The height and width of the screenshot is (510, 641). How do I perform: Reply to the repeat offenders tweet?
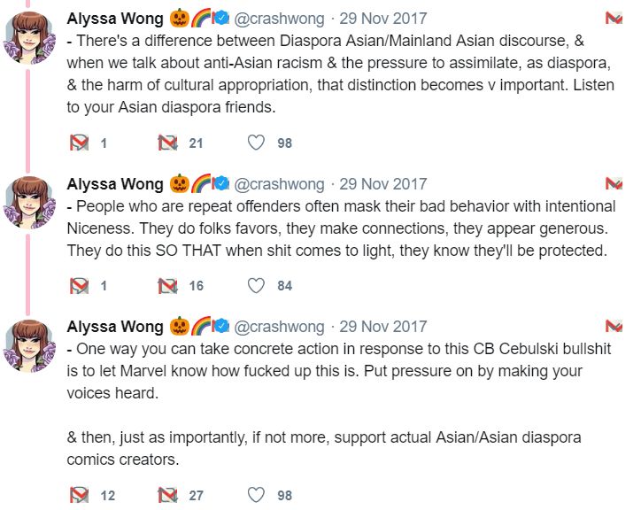(78, 285)
